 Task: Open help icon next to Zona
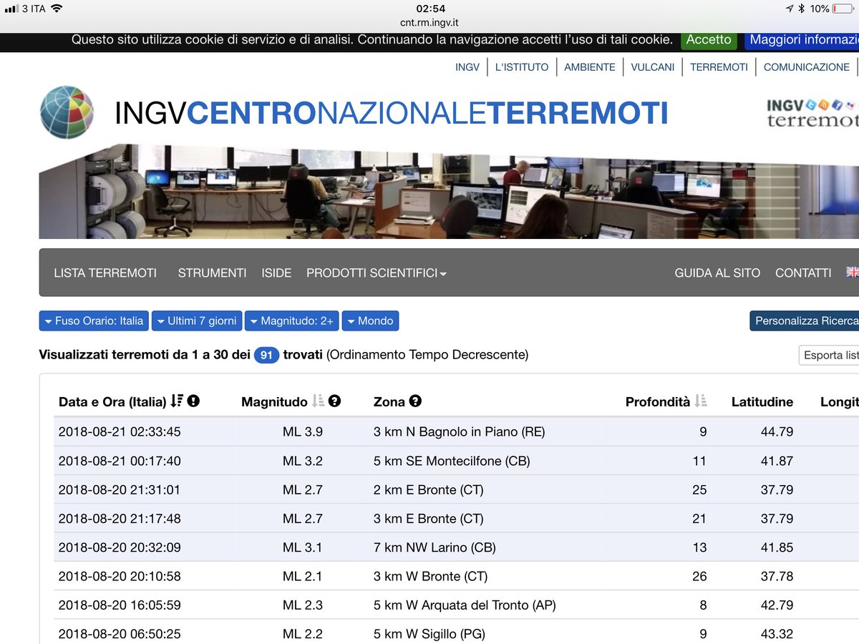point(415,401)
